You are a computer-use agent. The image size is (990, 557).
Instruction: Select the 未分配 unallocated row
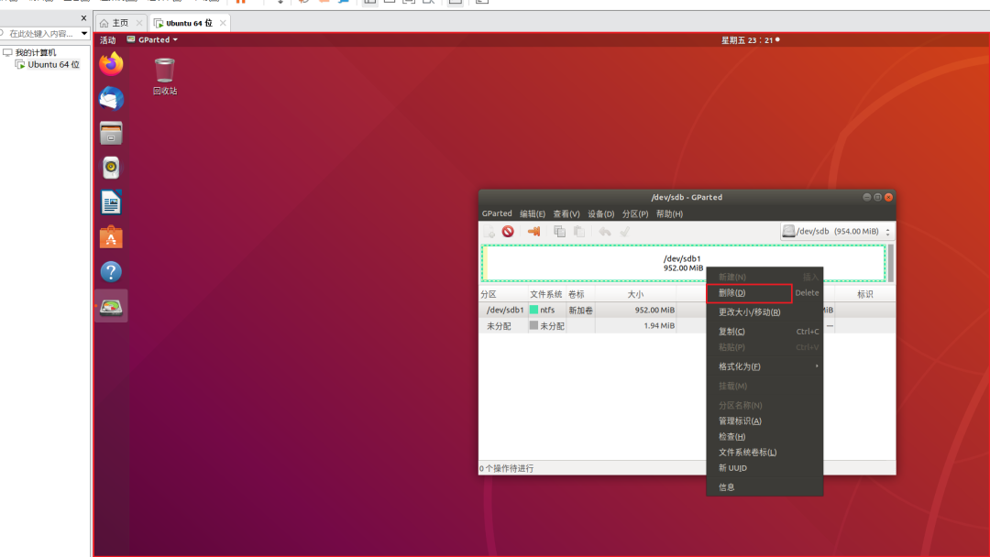tap(687, 325)
